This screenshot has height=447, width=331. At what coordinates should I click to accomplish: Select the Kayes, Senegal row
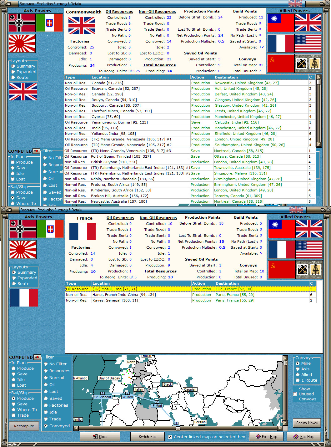click(191, 300)
